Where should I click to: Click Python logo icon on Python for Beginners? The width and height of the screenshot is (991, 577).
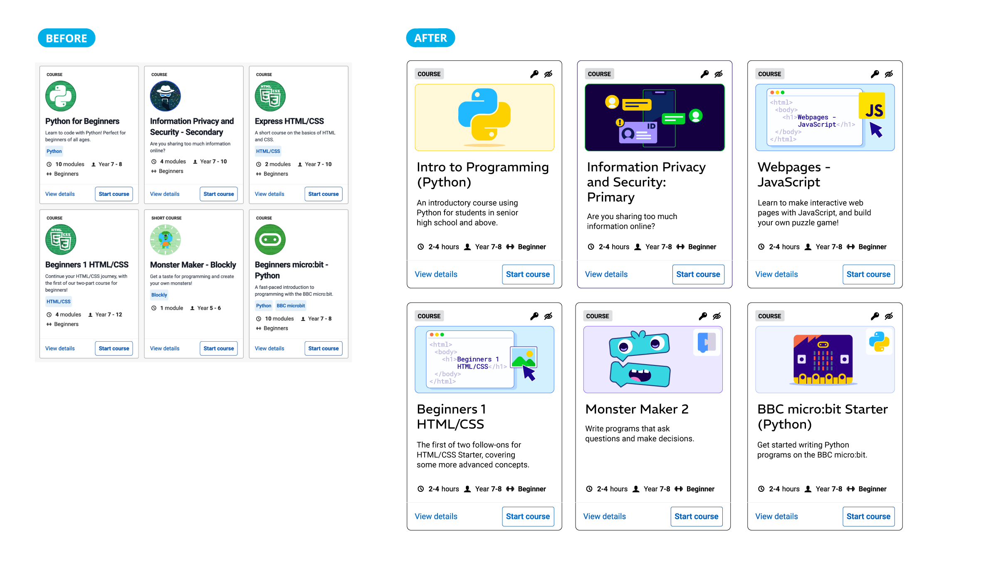61,96
